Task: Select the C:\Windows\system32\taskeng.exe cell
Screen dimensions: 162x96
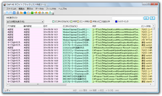Action: click(x=116, y=48)
